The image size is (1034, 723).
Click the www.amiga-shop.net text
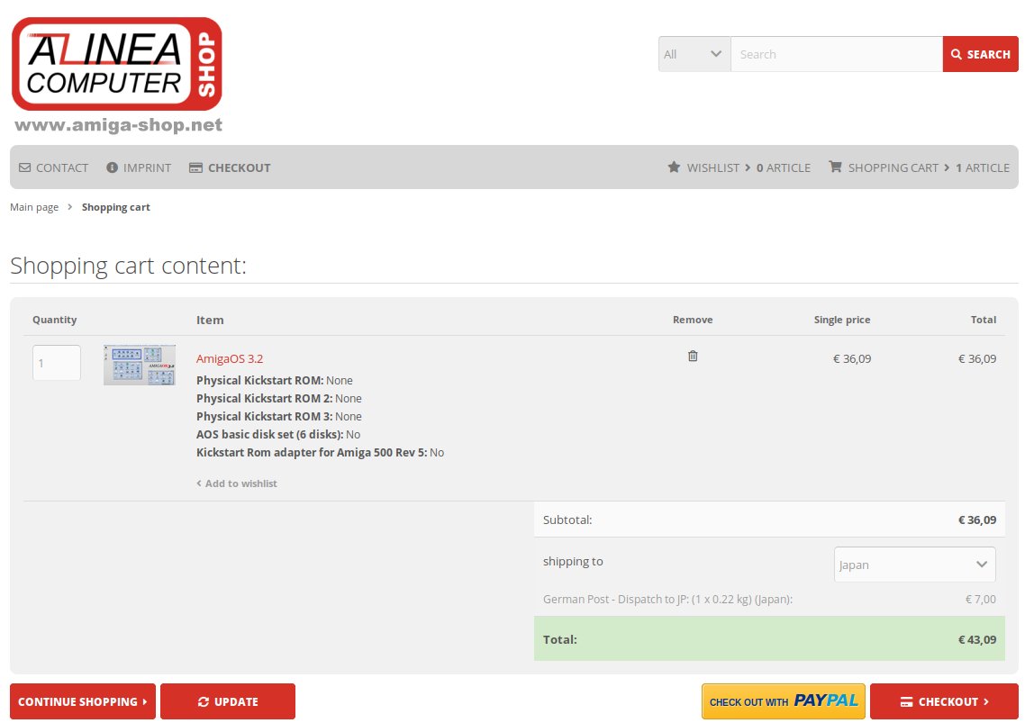119,124
